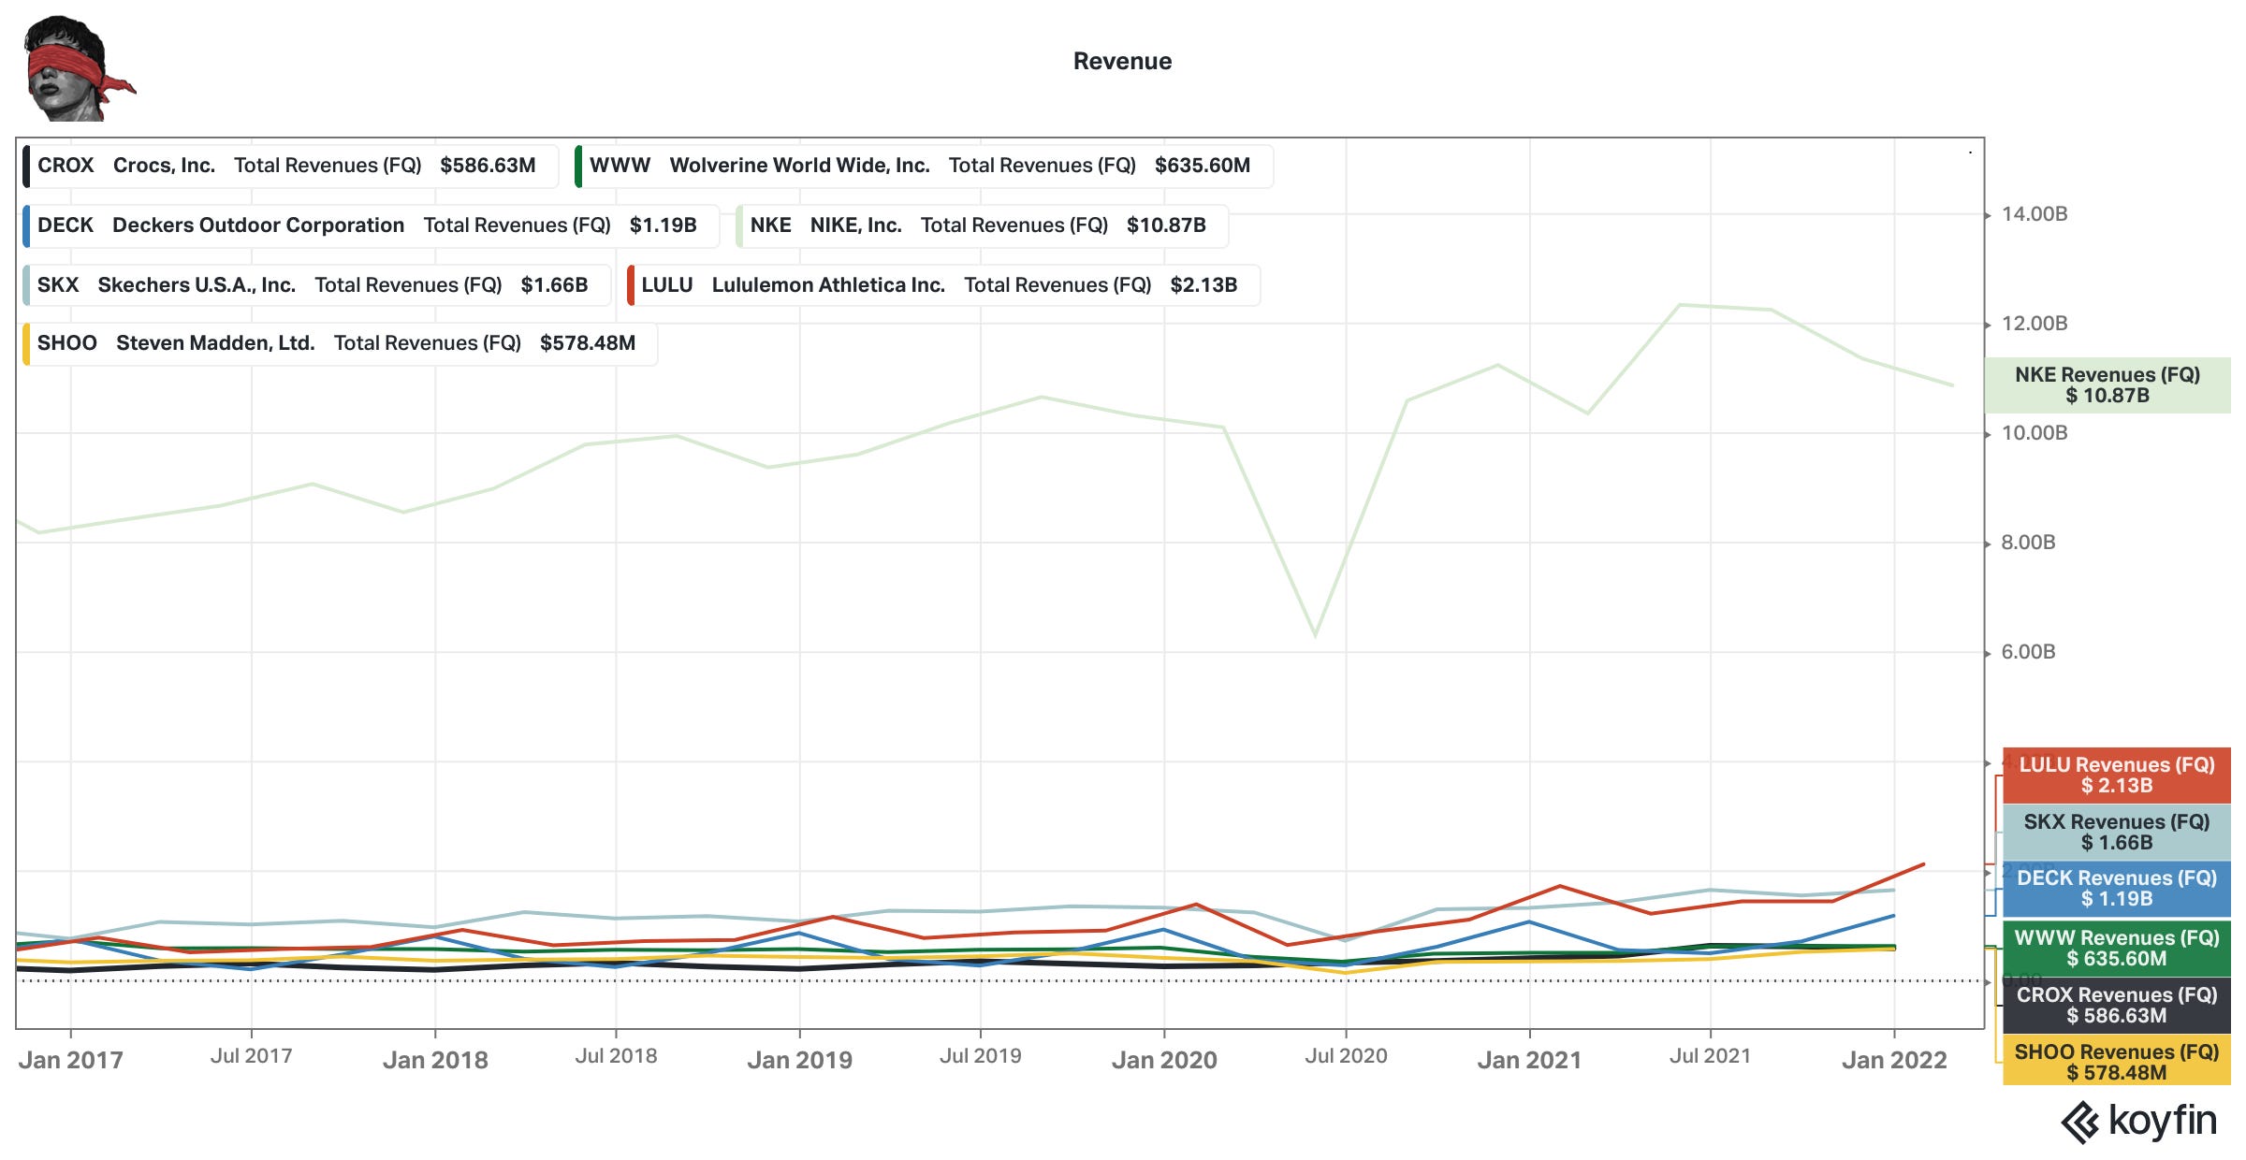
Task: Click the 8.00B y-axis tick label
Action: [x=2028, y=543]
